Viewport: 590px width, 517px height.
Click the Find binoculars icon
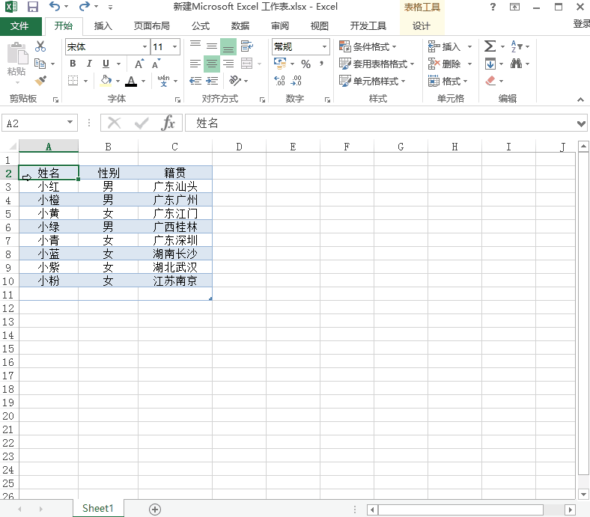pos(517,64)
